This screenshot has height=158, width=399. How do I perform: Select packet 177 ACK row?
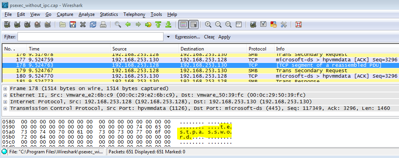(200, 60)
